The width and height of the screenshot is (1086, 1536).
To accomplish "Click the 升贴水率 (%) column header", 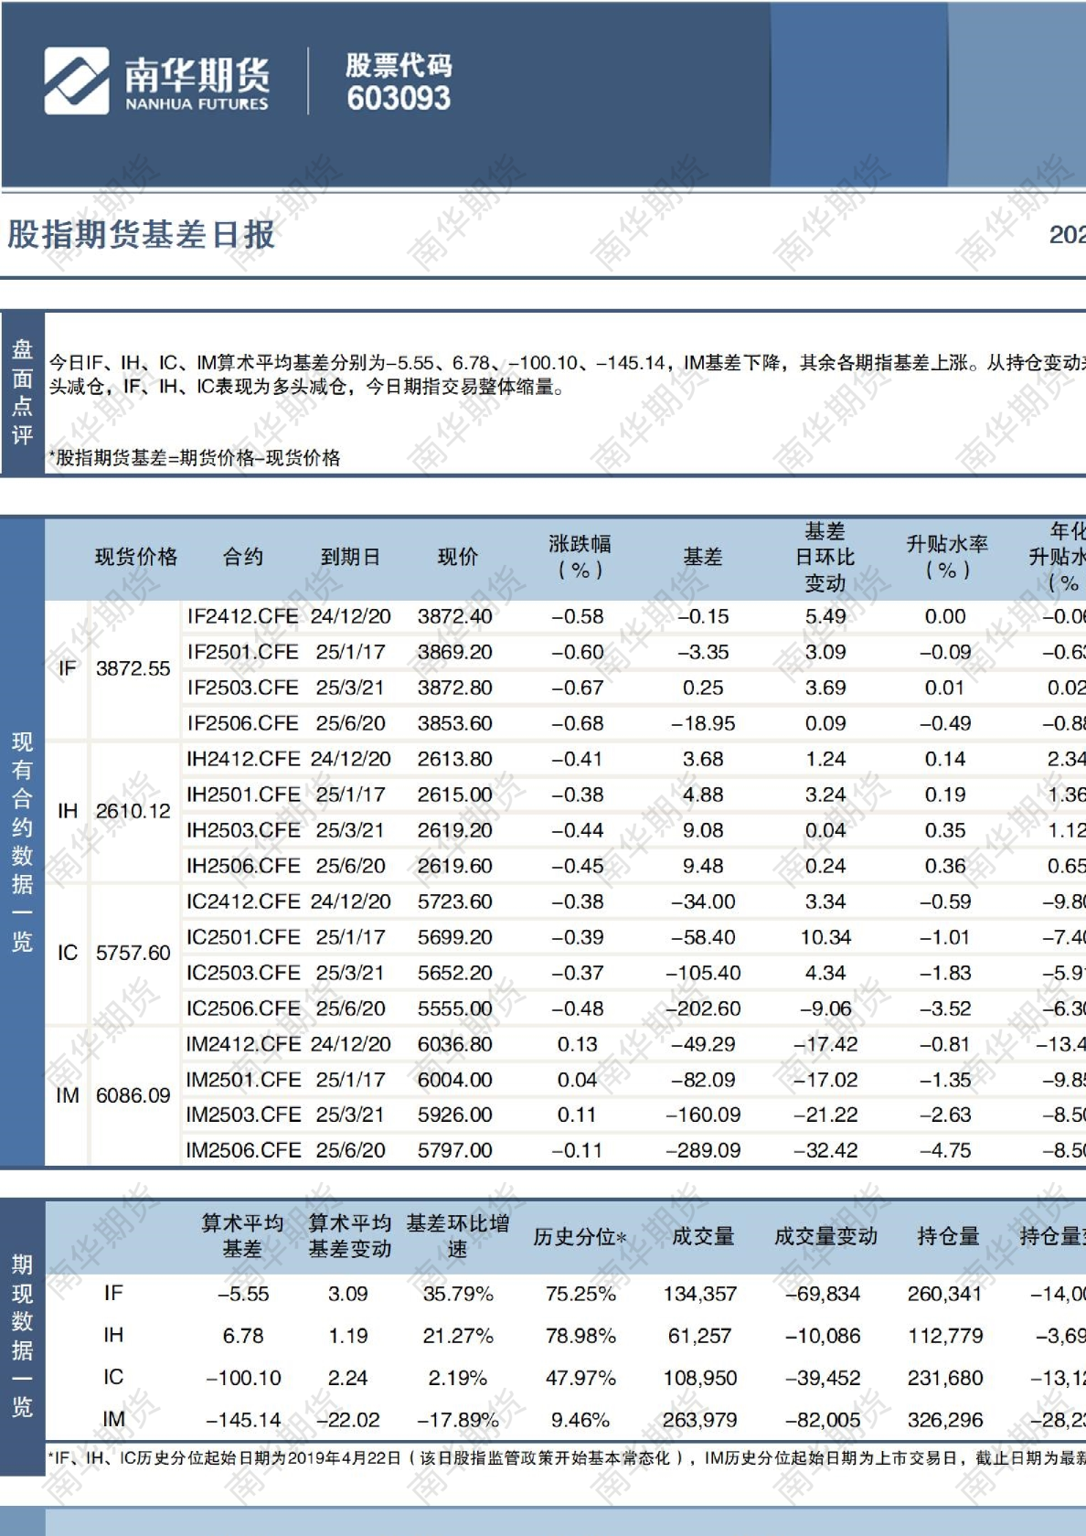I will click(946, 557).
